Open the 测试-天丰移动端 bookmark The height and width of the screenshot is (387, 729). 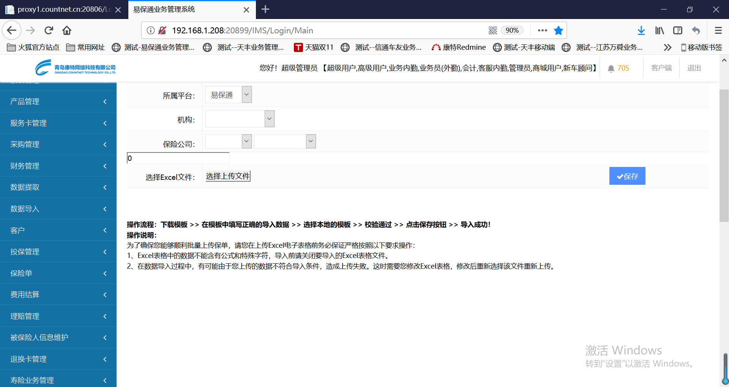tap(524, 47)
